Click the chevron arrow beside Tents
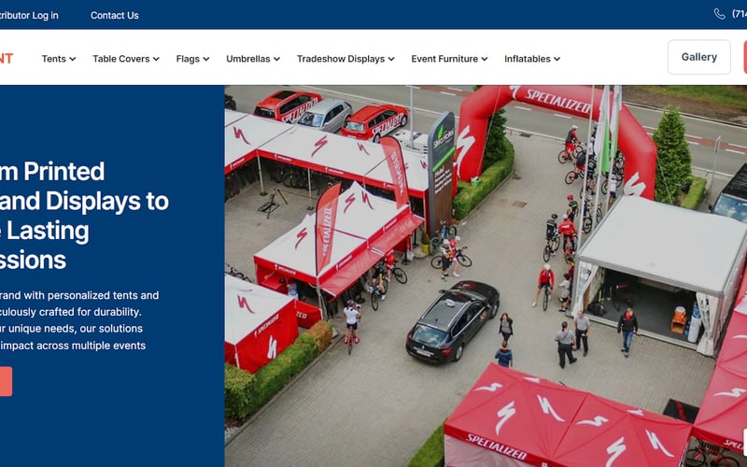 (x=73, y=59)
